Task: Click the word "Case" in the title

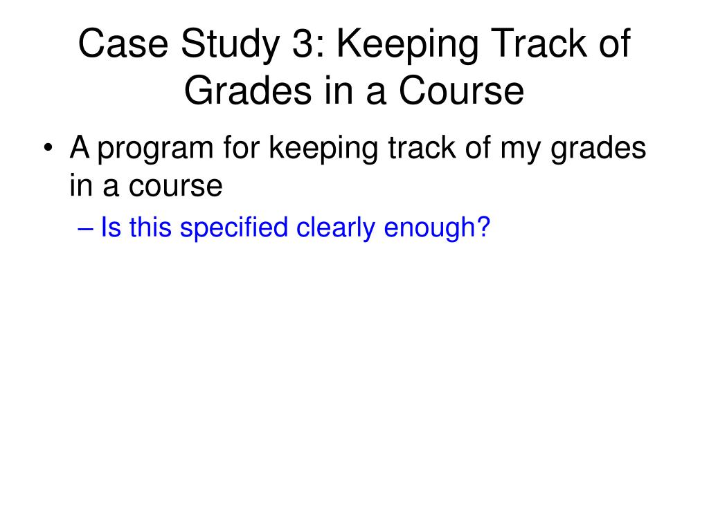Action: coord(123,44)
